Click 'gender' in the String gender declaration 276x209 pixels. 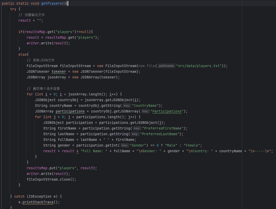(x=64, y=145)
